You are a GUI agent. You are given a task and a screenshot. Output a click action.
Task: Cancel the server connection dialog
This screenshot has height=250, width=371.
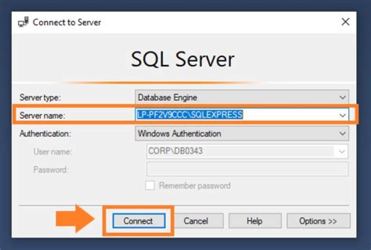point(196,221)
